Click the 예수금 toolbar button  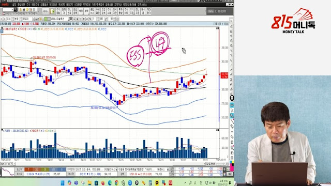pos(143,11)
